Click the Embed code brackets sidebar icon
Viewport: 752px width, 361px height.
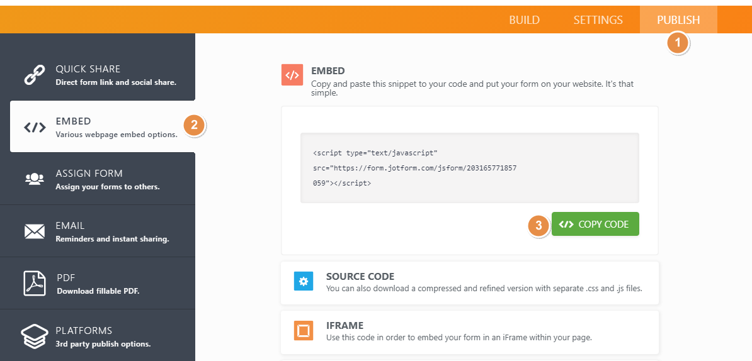tap(35, 128)
